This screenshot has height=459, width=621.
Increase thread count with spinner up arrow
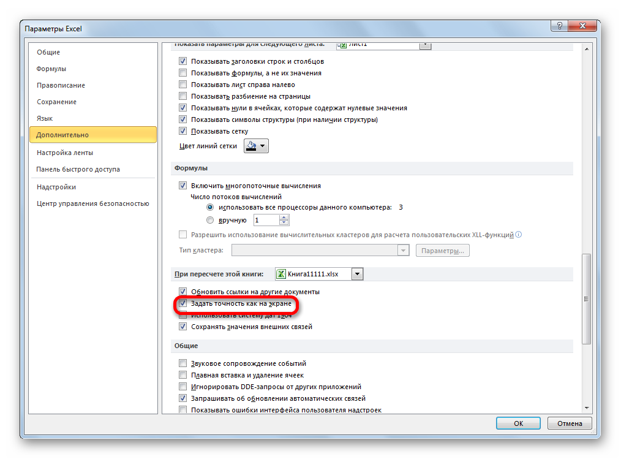point(285,217)
